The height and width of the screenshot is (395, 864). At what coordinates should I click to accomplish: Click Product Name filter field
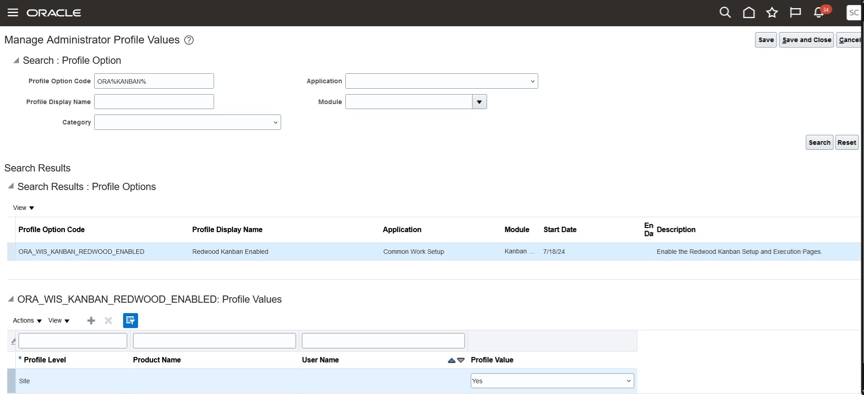215,341
